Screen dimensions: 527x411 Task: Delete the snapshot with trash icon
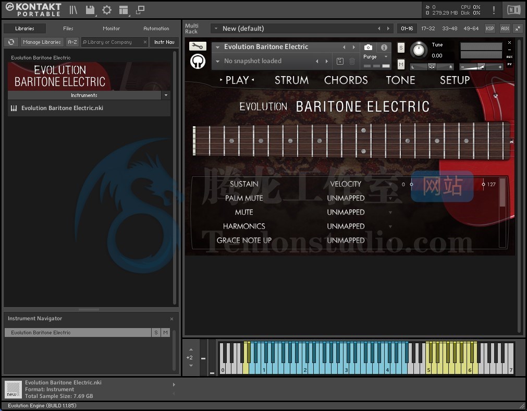352,61
